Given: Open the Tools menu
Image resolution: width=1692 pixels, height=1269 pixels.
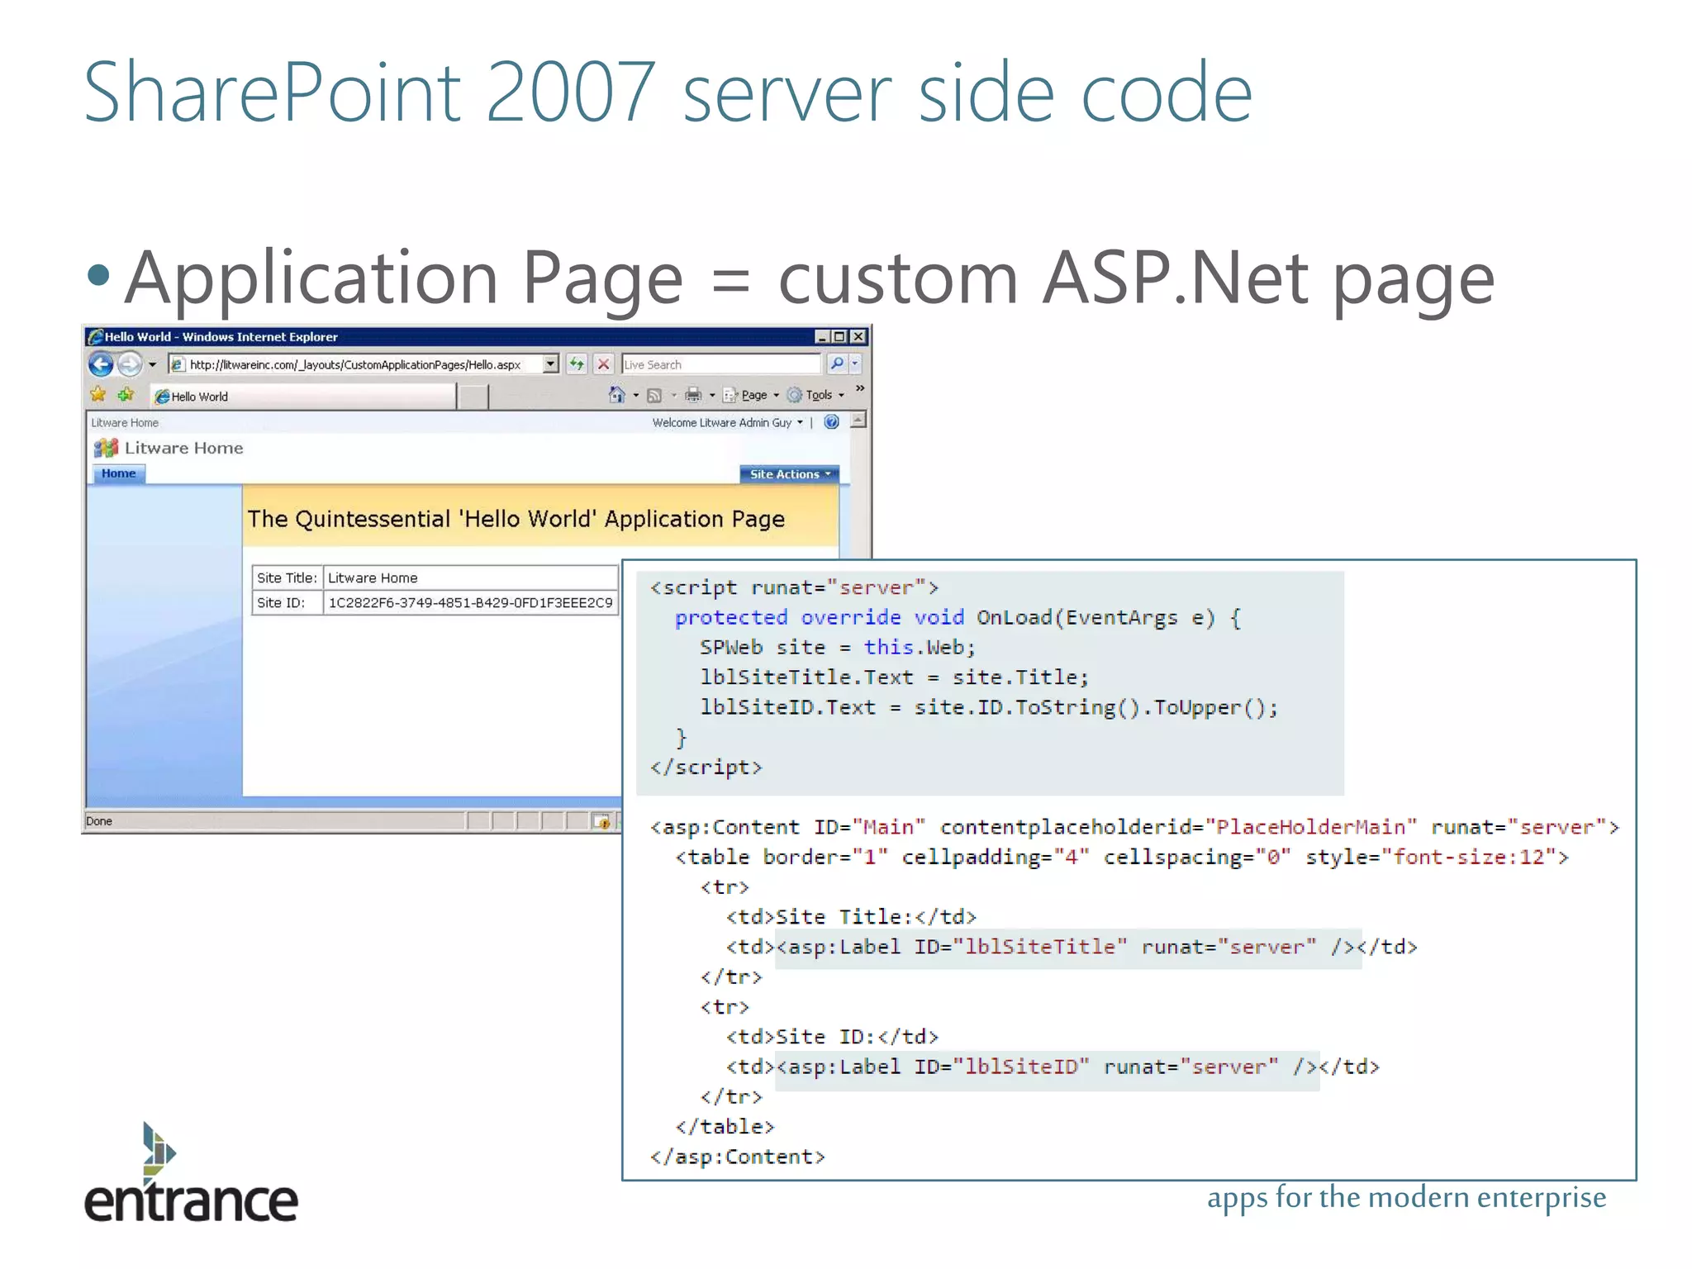Looking at the screenshot, I should [816, 396].
